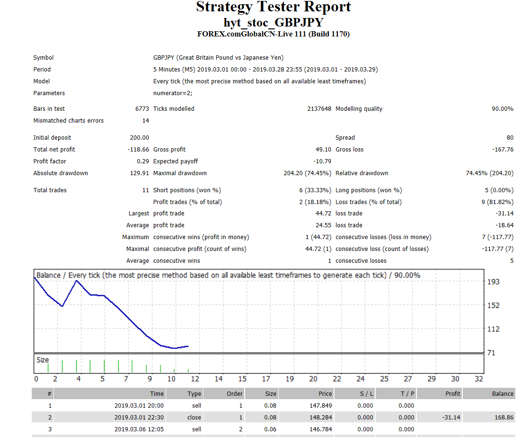Click the Long positions value '5 (0.00%)'
The image size is (521, 437).
[x=499, y=190]
